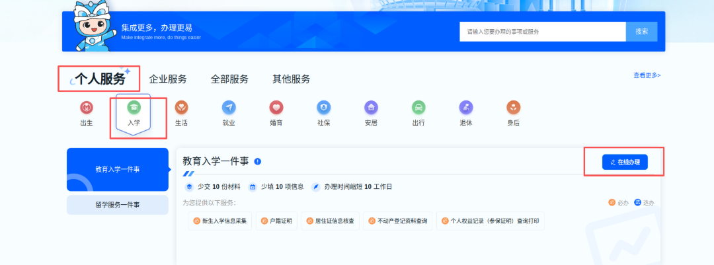This screenshot has width=714, height=265.
Task: Click info icon beside 教育入学一件事 title
Action: [x=258, y=161]
